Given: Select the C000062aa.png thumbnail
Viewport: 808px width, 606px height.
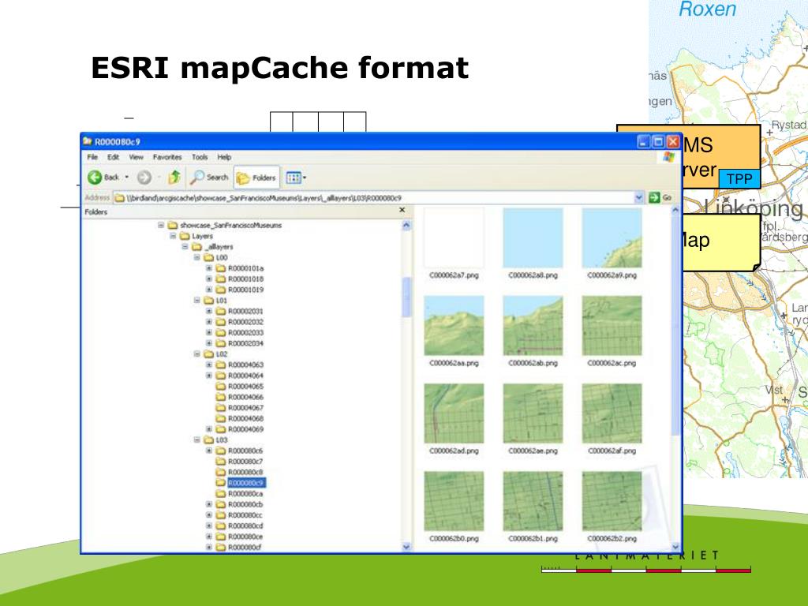Looking at the screenshot, I should point(454,326).
